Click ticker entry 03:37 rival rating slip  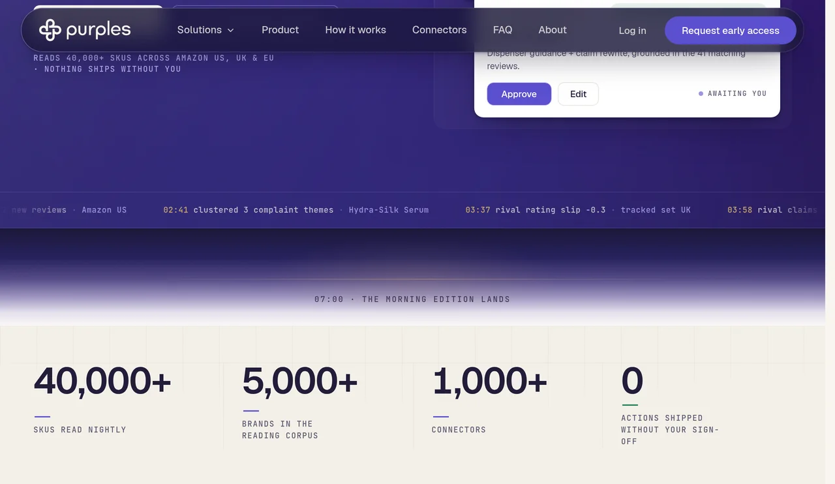pos(536,210)
